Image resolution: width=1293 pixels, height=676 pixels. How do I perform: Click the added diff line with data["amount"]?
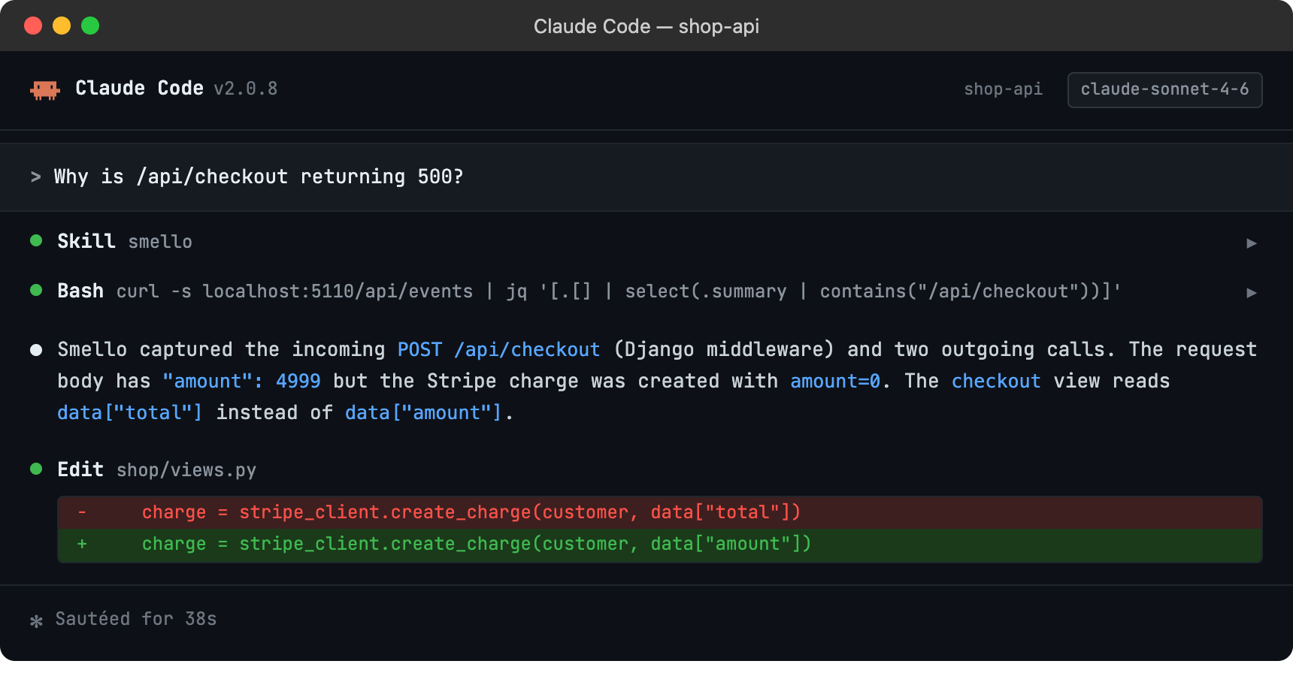click(660, 544)
